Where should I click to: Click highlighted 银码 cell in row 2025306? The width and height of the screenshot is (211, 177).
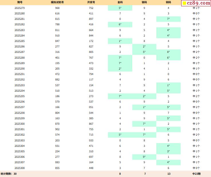(144, 157)
